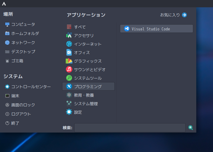Select サウンドとビデオ music note icon
213x152 pixels.
click(69, 69)
